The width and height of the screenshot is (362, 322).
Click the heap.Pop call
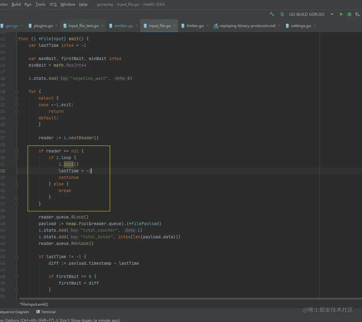76,224
